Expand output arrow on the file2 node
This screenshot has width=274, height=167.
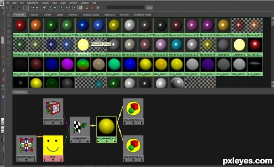pyautogui.click(x=61, y=160)
